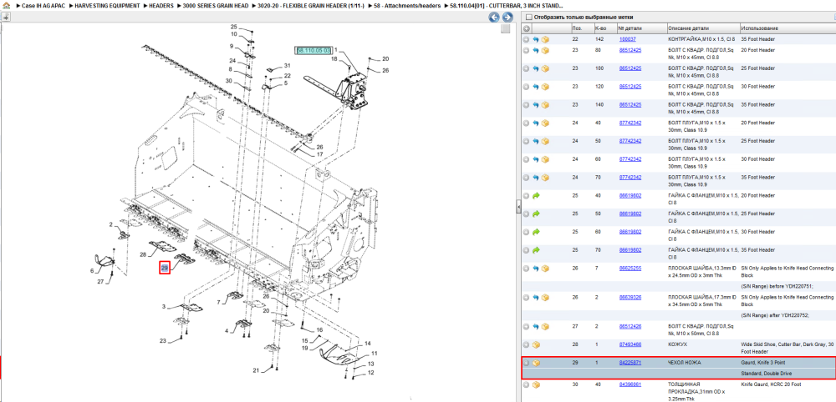Select callout 28 in the diagram

click(x=143, y=255)
